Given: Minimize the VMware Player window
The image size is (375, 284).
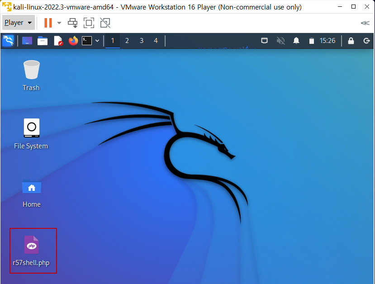Looking at the screenshot, I should click(340, 7).
